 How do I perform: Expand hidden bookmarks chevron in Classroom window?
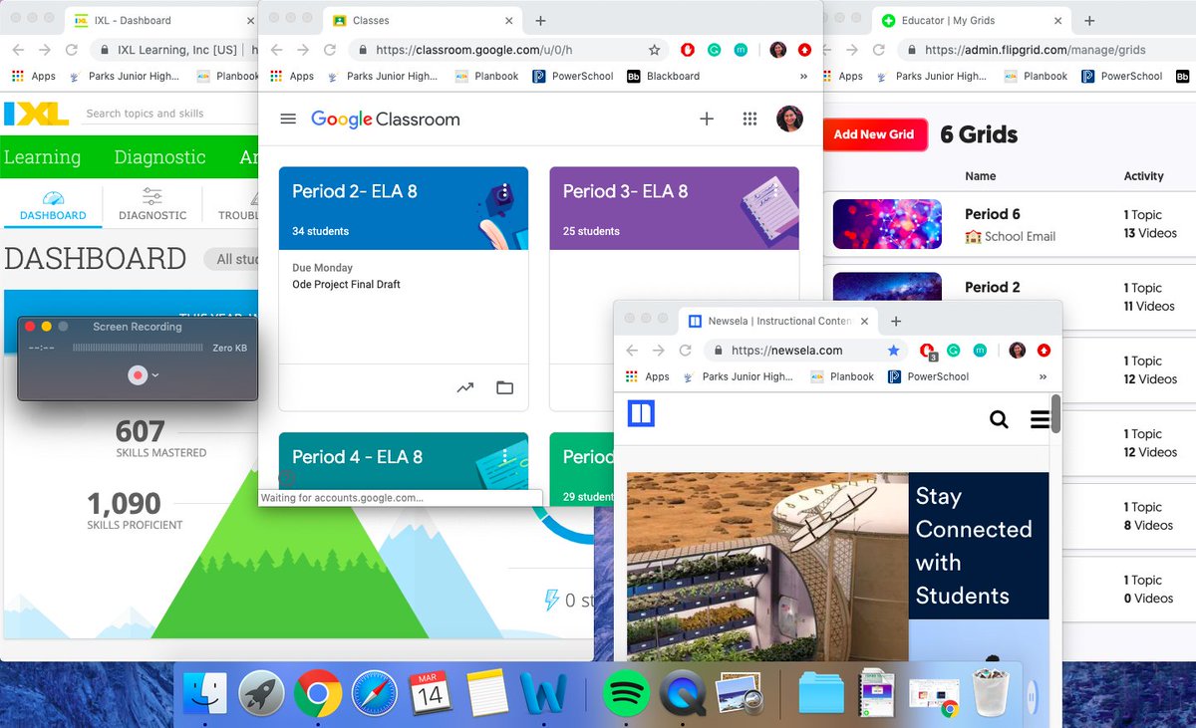click(803, 76)
